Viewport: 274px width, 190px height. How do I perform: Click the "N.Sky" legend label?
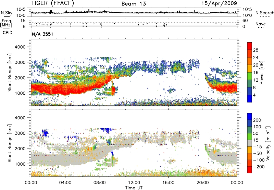[x=7, y=13]
